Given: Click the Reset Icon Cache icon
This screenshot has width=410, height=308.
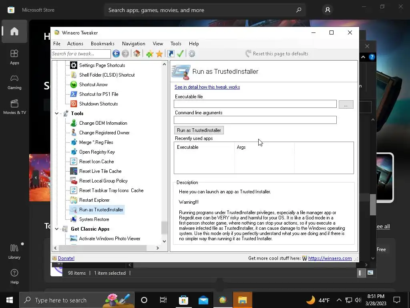Looking at the screenshot, I should pos(74,162).
